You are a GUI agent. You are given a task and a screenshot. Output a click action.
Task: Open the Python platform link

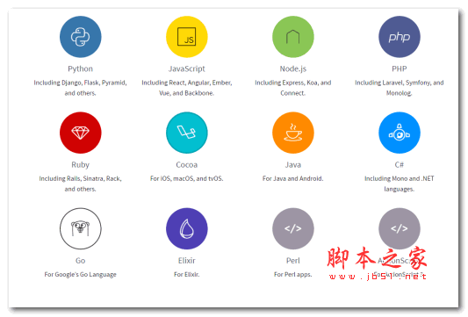[x=80, y=69]
